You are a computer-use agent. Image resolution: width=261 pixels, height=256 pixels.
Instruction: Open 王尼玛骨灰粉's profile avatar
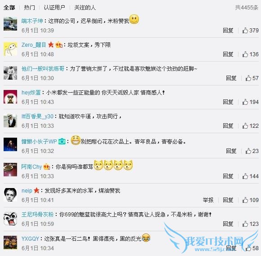tap(10, 219)
